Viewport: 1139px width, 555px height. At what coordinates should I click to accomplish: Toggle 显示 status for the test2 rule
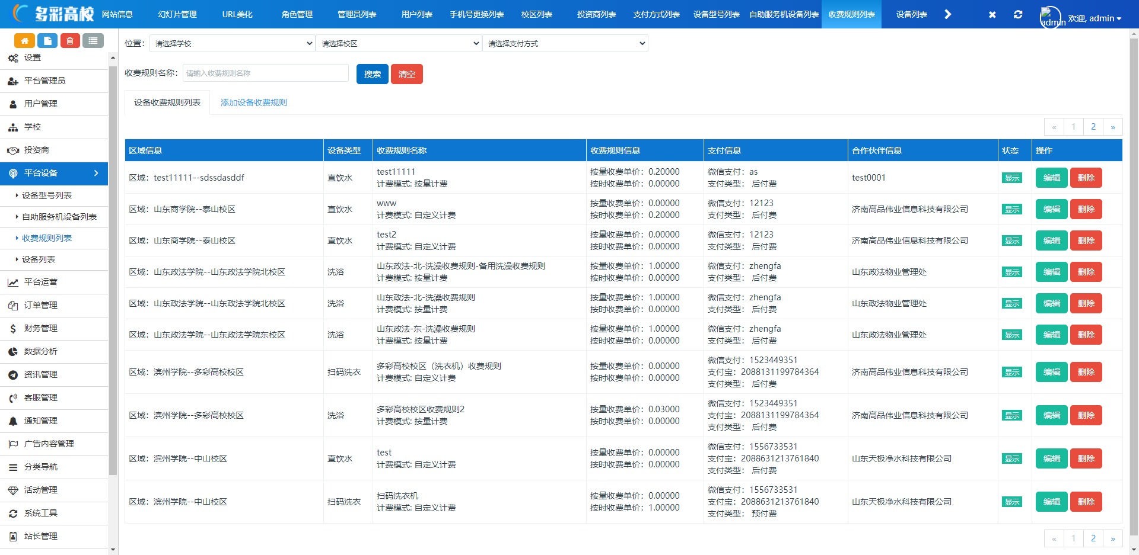click(x=1012, y=240)
